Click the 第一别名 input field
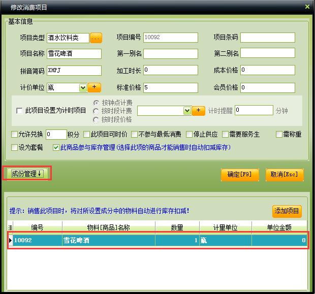 click(x=171, y=54)
